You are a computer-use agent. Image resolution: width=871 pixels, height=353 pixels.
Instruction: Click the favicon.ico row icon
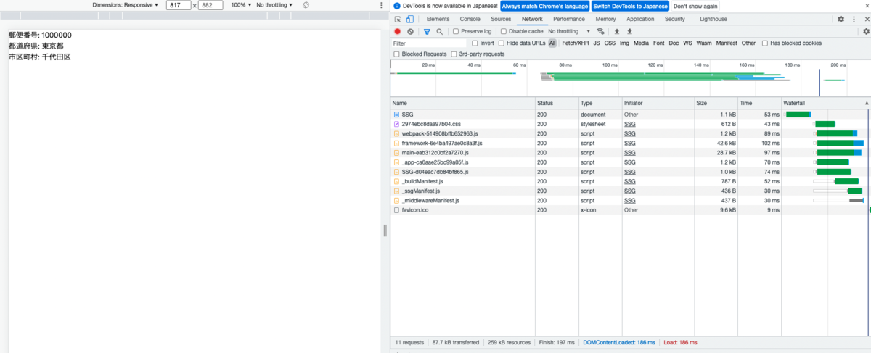[x=396, y=209]
